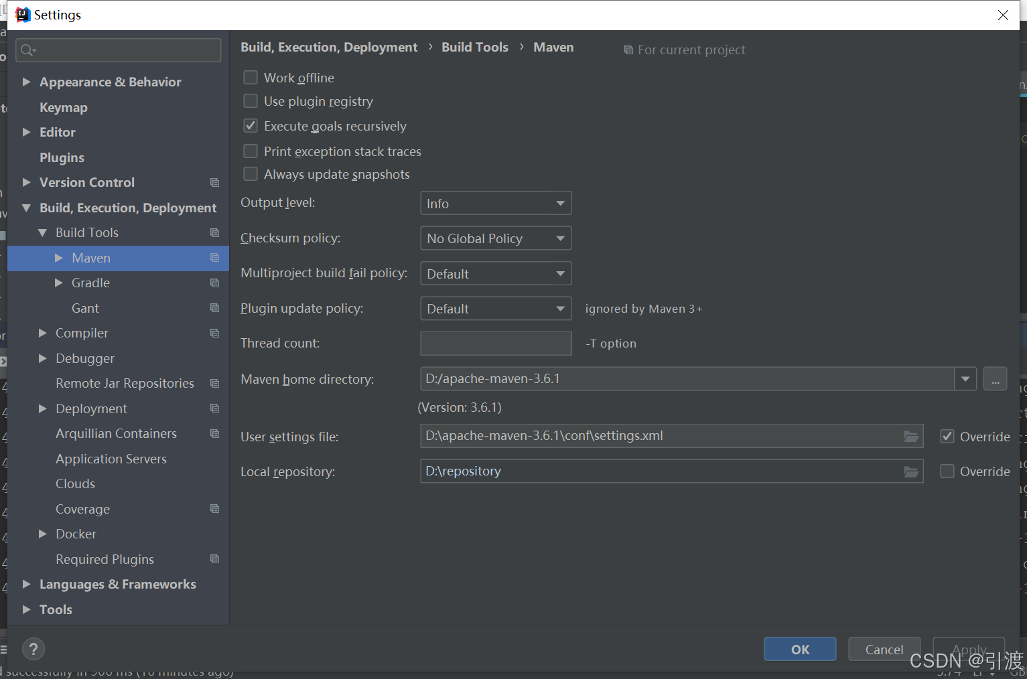This screenshot has width=1027, height=679.
Task: Open help with the question mark icon
Action: [33, 649]
